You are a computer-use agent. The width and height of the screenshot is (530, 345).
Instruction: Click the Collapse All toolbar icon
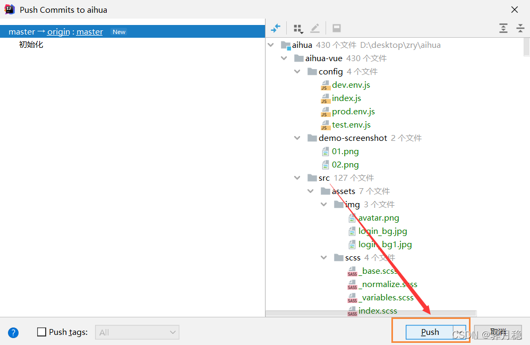click(x=520, y=28)
